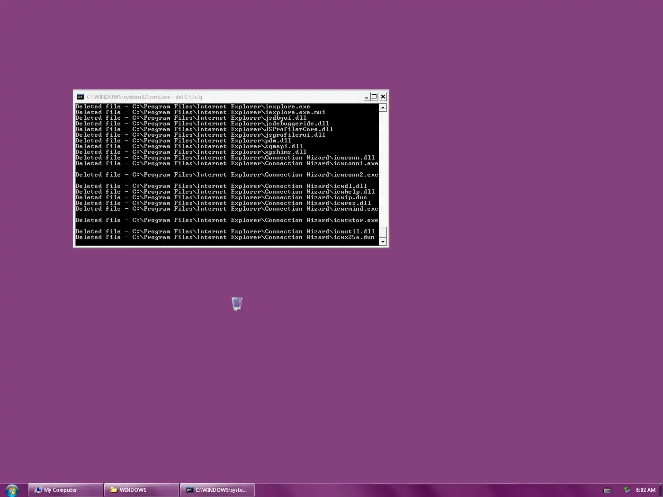Close the cmd.exe window
Screen dimensions: 663x497
[383, 97]
